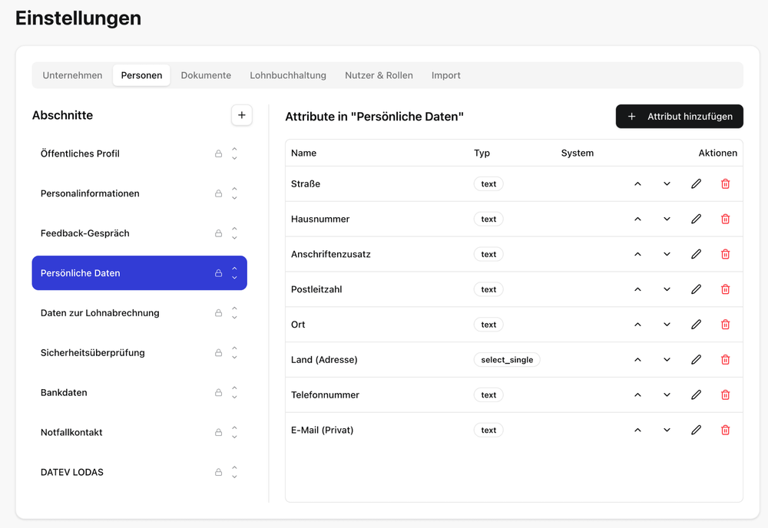The width and height of the screenshot is (768, 528).
Task: Click lock icon next to Öffentliches Profil
Action: coord(218,154)
